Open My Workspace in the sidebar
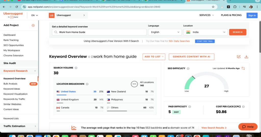The height and width of the screenshot is (137, 261). [x=11, y=50]
